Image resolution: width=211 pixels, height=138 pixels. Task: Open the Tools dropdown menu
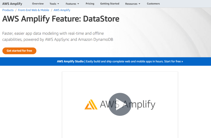pos(54,4)
